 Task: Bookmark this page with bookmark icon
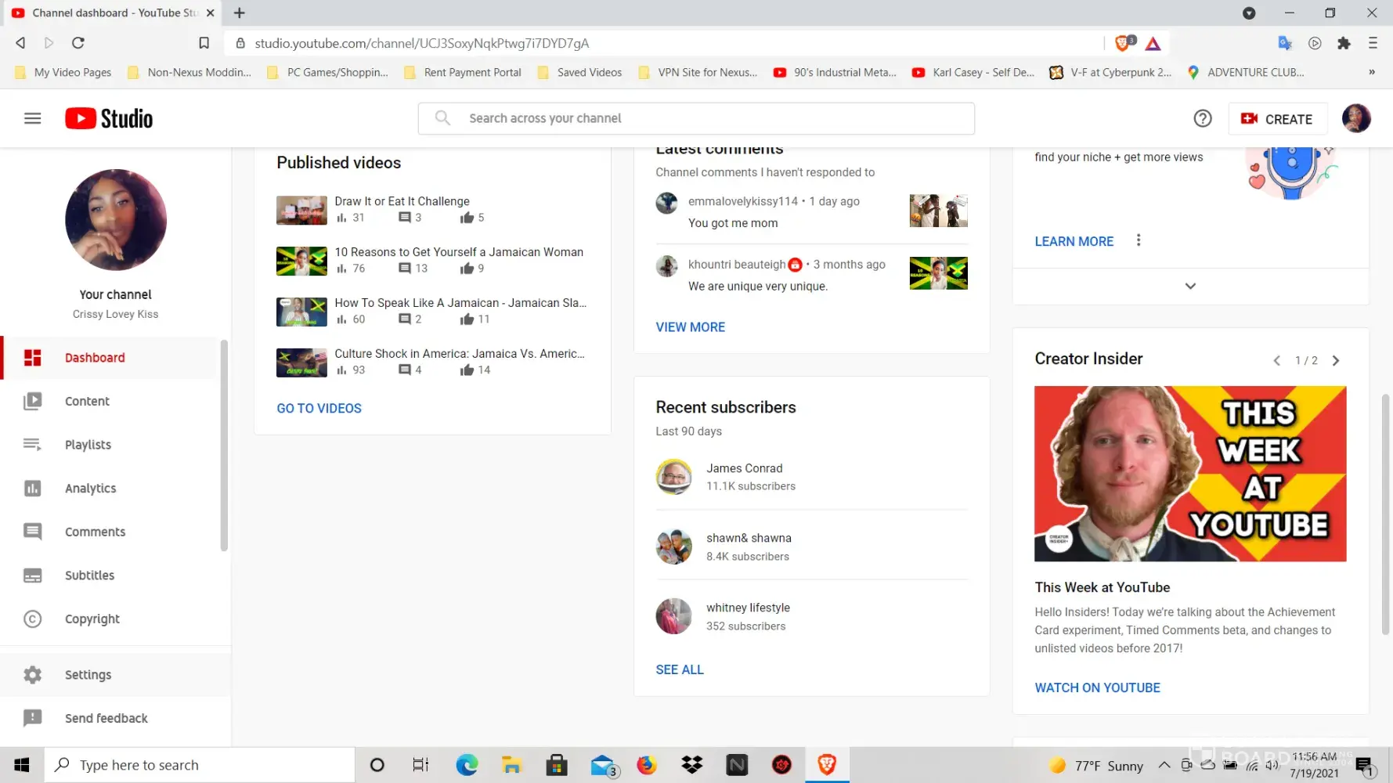pyautogui.click(x=204, y=43)
